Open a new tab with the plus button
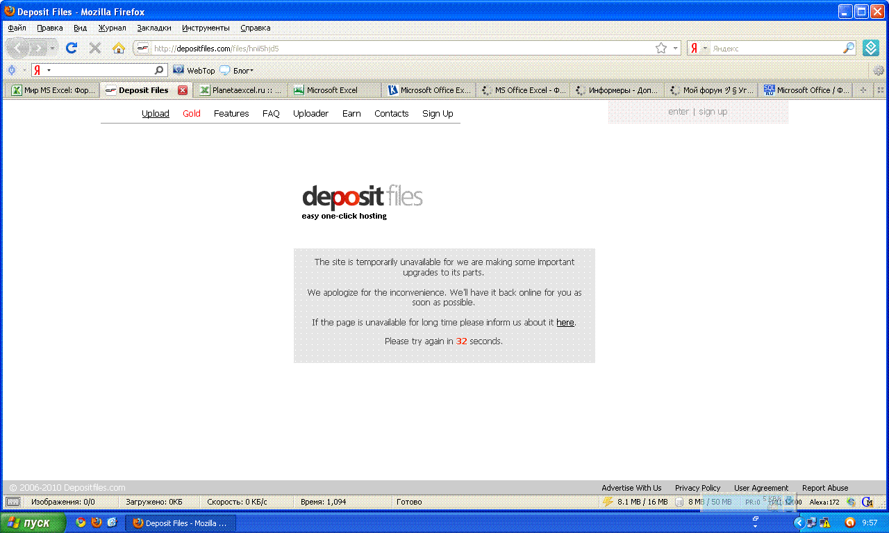The width and height of the screenshot is (889, 533). point(863,90)
